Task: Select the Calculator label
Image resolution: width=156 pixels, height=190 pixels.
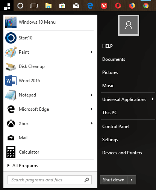Action: [x=29, y=152]
